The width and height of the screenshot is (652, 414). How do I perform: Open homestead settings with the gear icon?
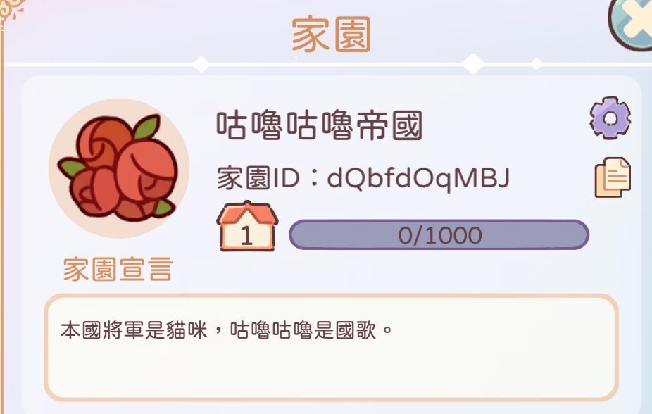point(610,118)
